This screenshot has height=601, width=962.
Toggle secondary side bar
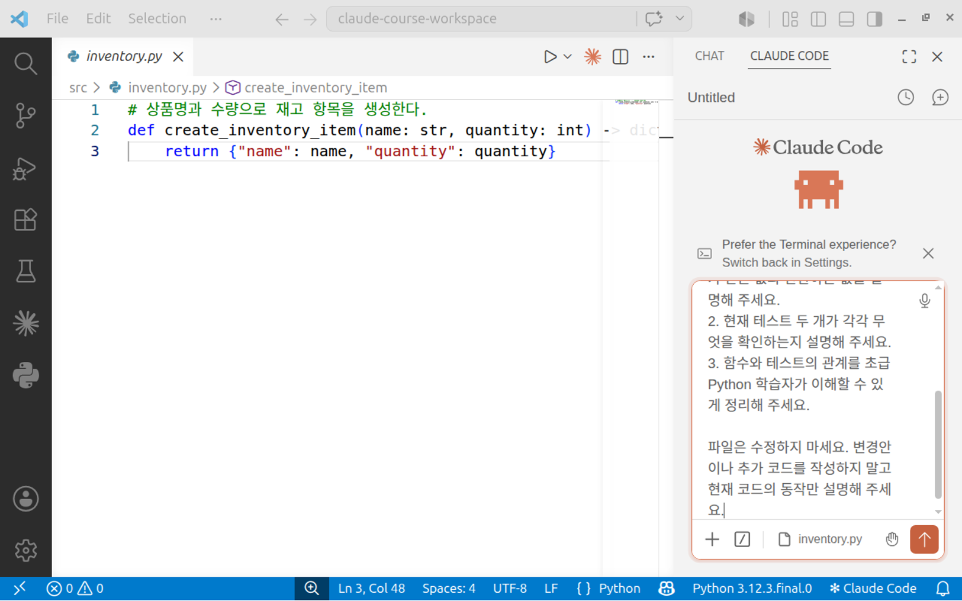[x=874, y=19]
